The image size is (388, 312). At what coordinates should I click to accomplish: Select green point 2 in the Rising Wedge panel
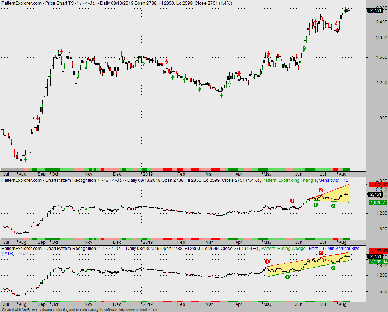pyautogui.click(x=333, y=268)
